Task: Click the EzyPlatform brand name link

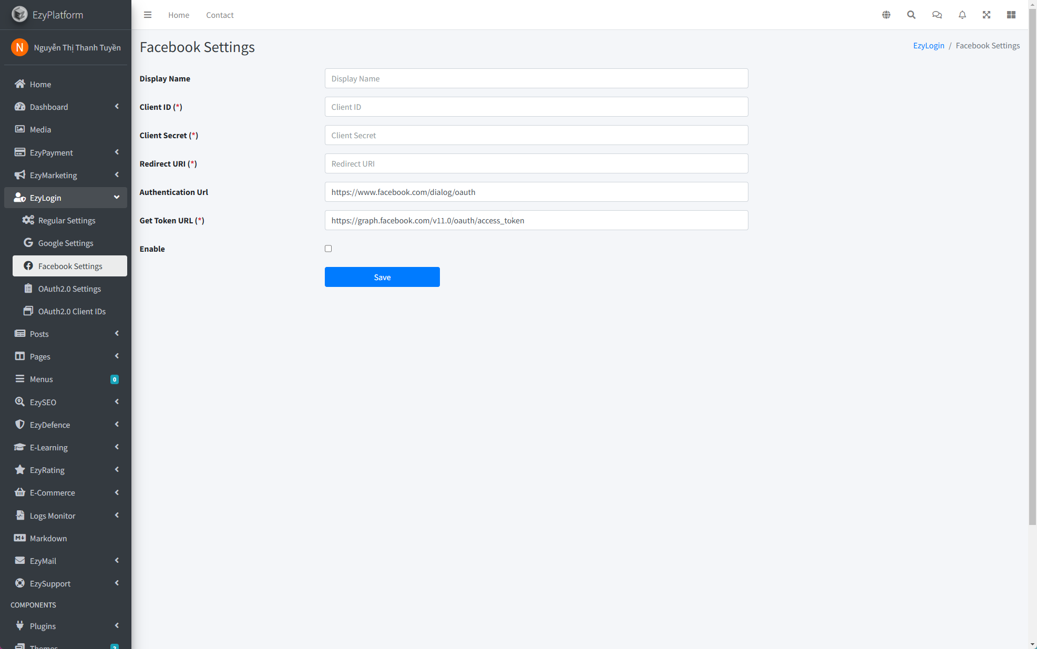Action: [58, 15]
